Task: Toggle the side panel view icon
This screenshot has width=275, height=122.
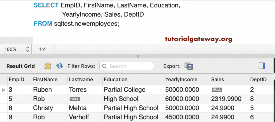Action: point(262,66)
